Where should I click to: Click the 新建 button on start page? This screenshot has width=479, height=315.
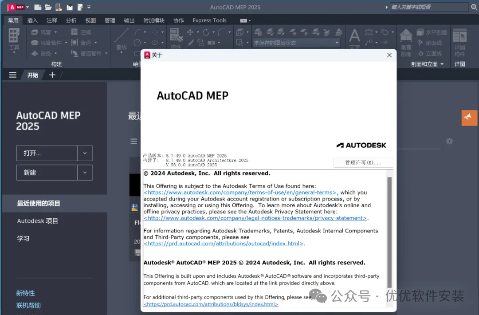tap(47, 173)
